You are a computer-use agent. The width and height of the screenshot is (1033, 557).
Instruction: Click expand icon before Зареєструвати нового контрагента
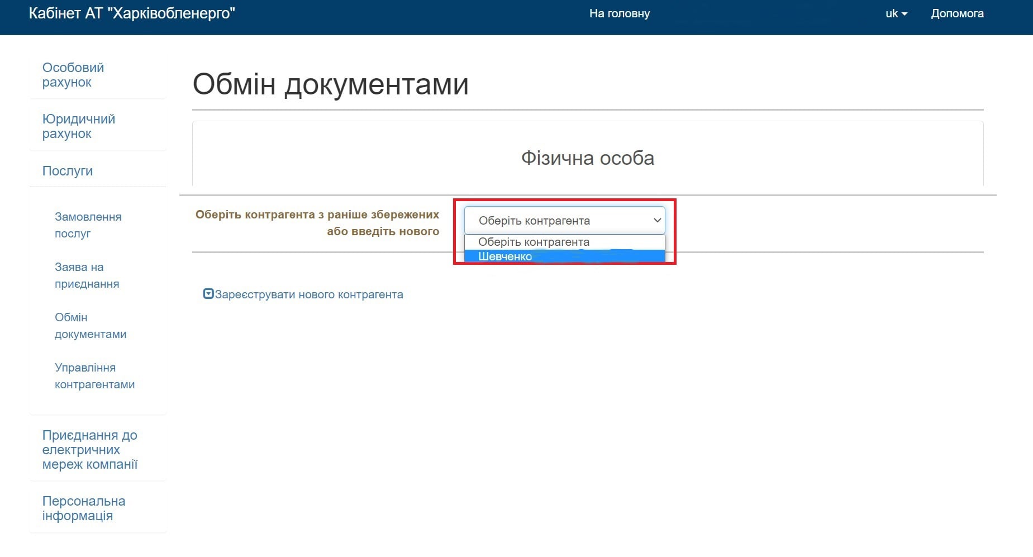(208, 294)
